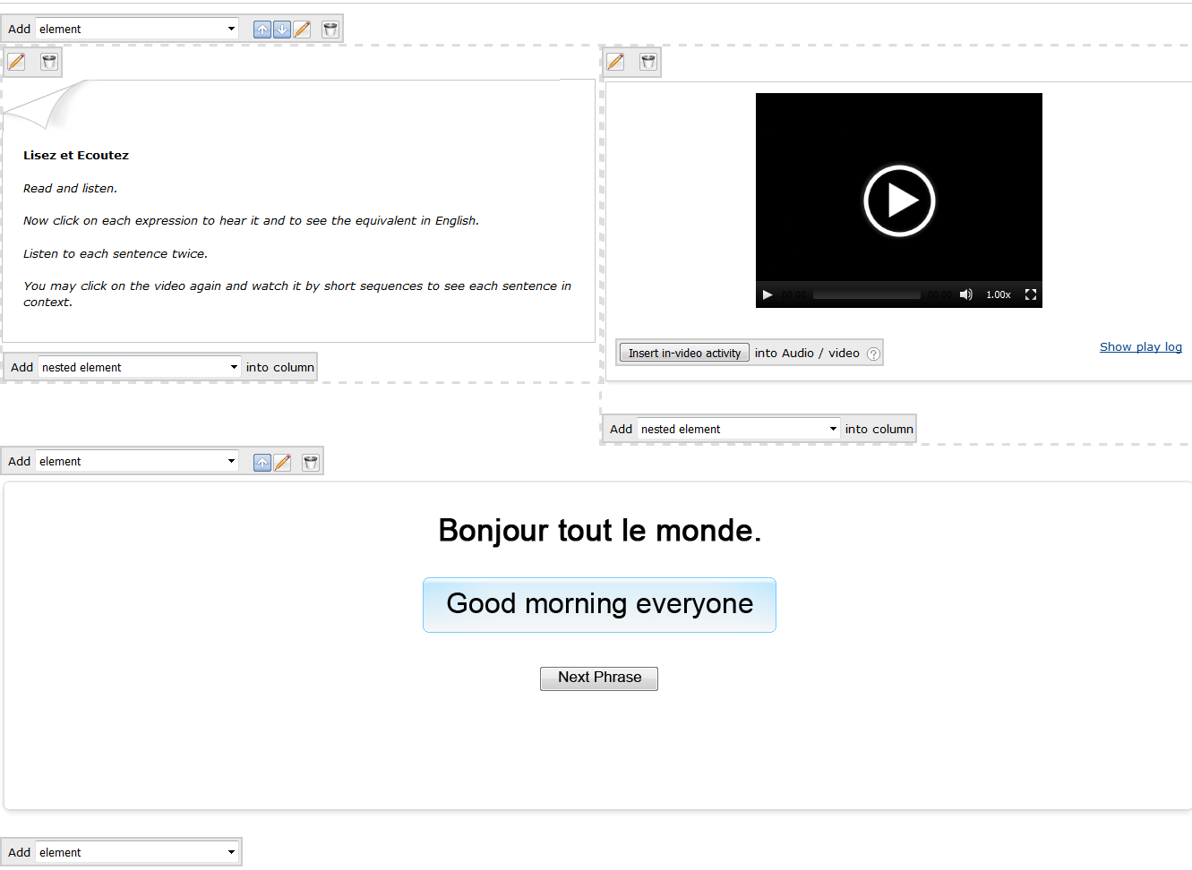Image resolution: width=1192 pixels, height=870 pixels.
Task: Edit the phrase element with pencil icon
Action: click(282, 463)
